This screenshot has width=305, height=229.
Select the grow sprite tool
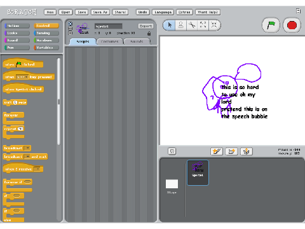click(x=203, y=25)
